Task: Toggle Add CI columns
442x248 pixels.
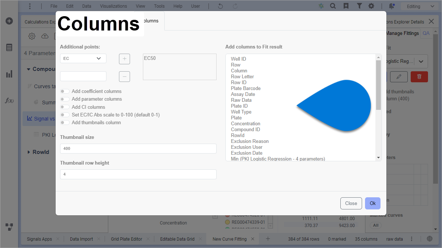Action: coord(65,107)
